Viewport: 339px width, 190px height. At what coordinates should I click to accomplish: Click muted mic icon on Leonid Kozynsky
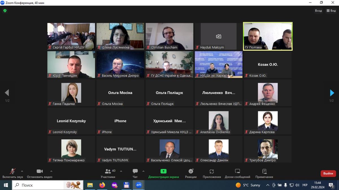coord(50,132)
